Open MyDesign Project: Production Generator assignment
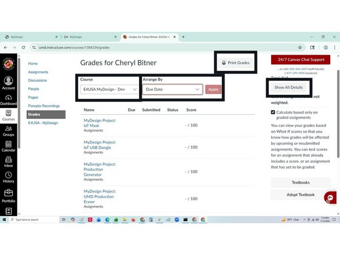Viewport: 340px width, 255px height. tap(100, 169)
